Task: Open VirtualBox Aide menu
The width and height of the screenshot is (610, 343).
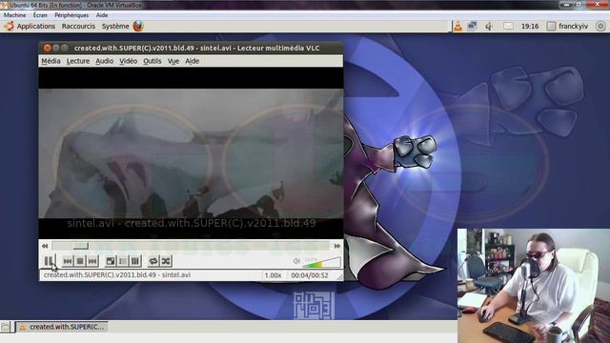Action: point(102,15)
